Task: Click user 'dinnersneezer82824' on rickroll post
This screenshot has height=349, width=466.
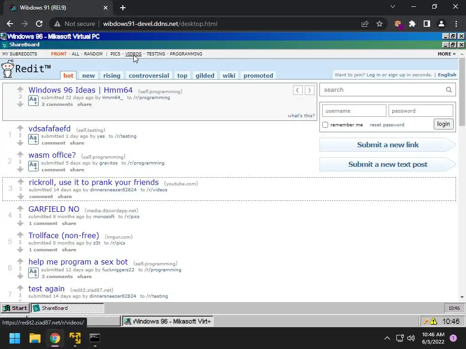Action: pyautogui.click(x=113, y=189)
